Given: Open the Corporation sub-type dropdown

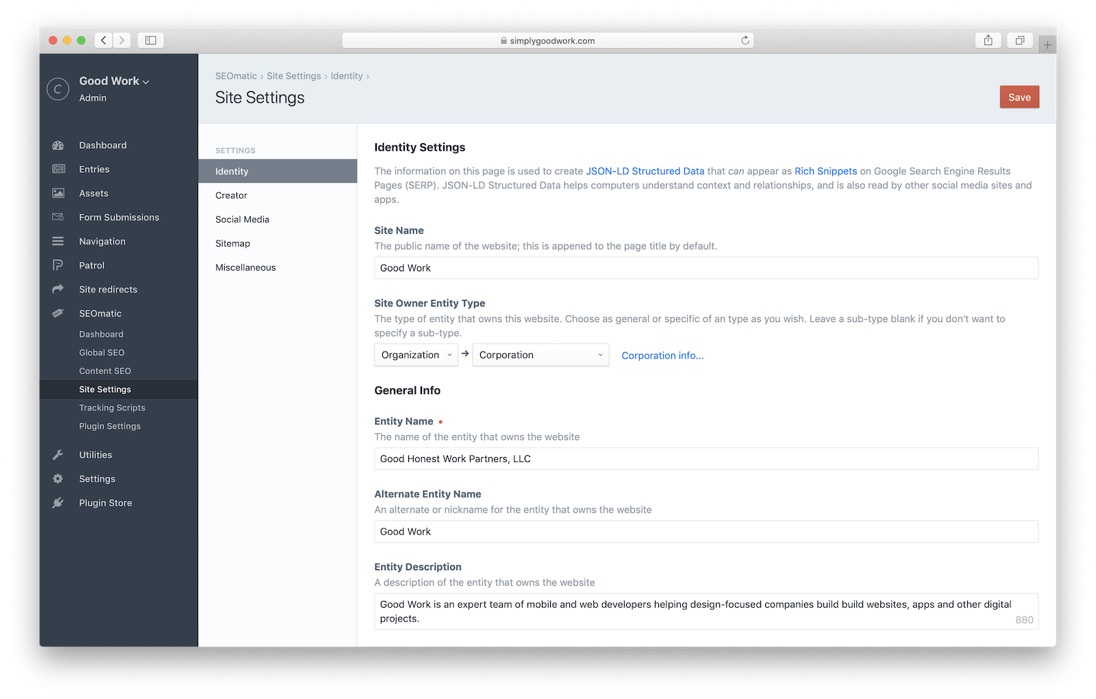Looking at the screenshot, I should click(x=540, y=355).
